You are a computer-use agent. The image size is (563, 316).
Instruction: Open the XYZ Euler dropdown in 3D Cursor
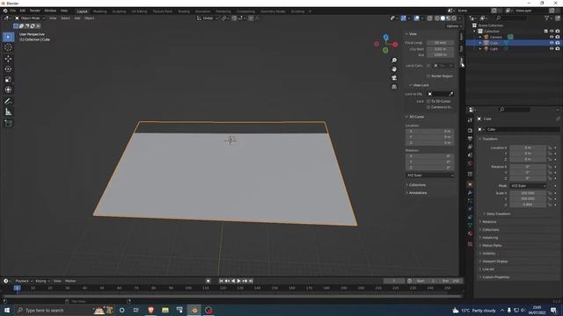click(430, 176)
